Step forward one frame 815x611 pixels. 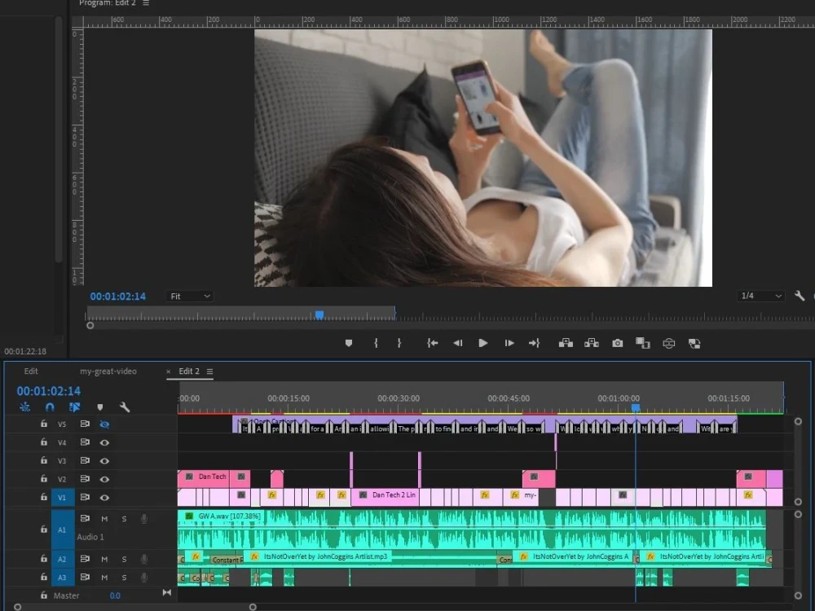coord(509,343)
